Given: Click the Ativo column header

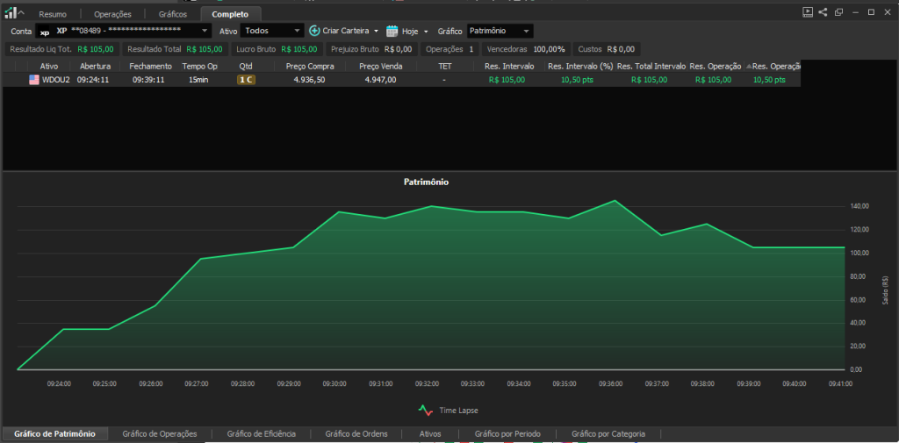Looking at the screenshot, I should point(49,66).
